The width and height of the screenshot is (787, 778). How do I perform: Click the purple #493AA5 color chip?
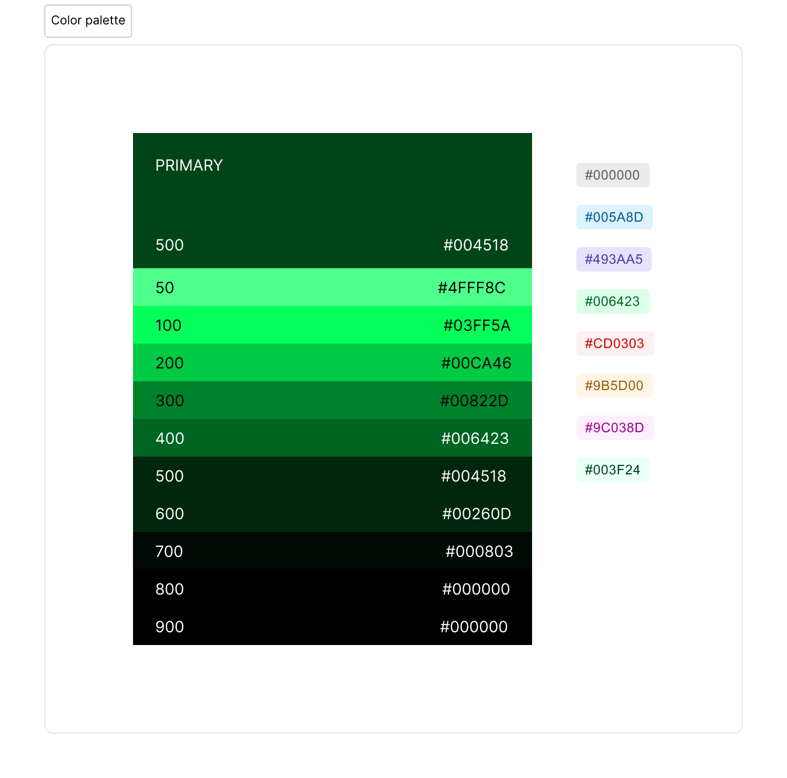point(614,259)
